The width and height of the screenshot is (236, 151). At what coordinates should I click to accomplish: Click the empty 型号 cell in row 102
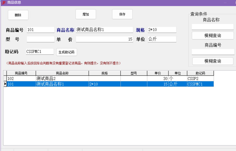[x=134, y=79]
